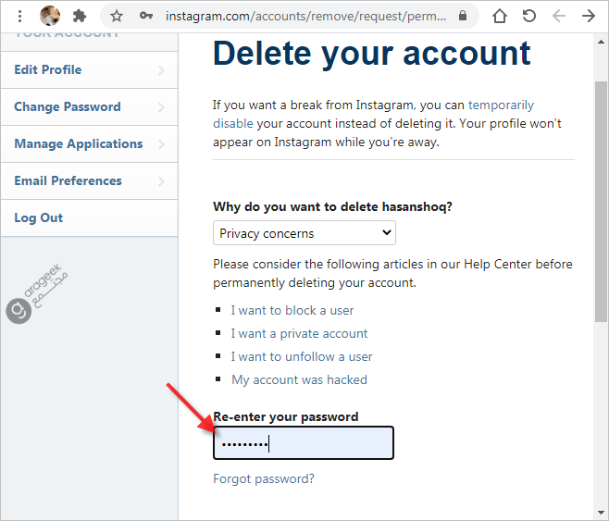This screenshot has width=609, height=521.
Task: Open the My account was hacked link
Action: pos(299,379)
